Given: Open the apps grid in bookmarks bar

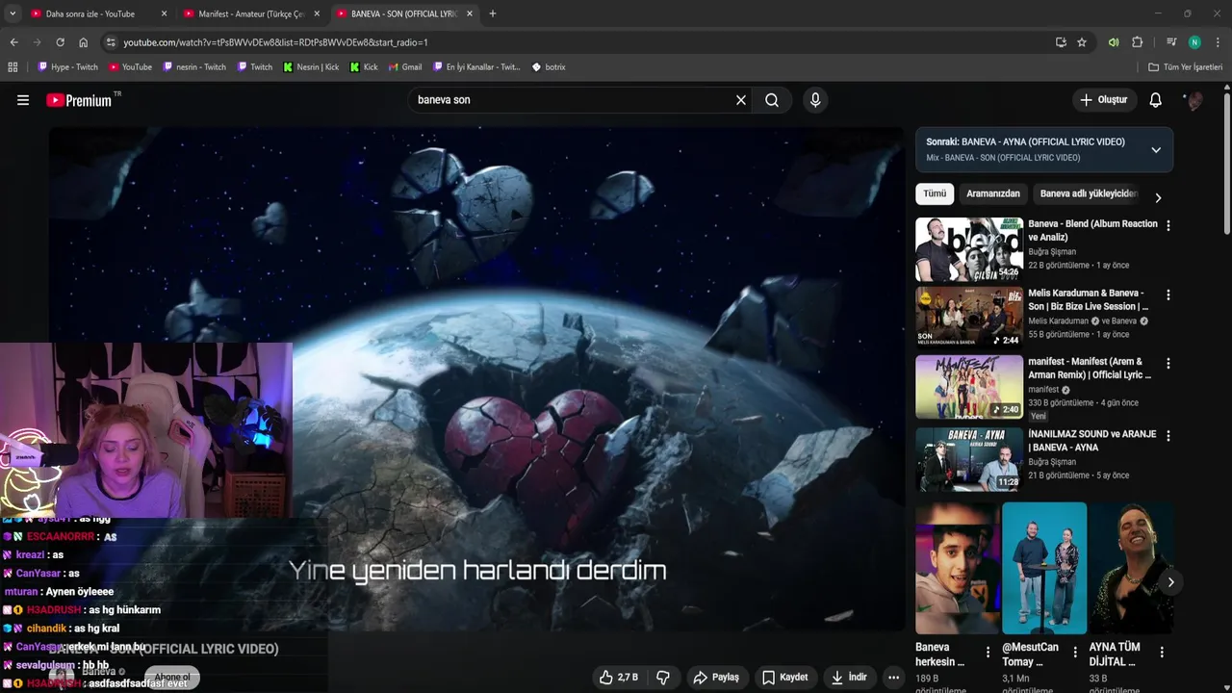Looking at the screenshot, I should pos(13,67).
